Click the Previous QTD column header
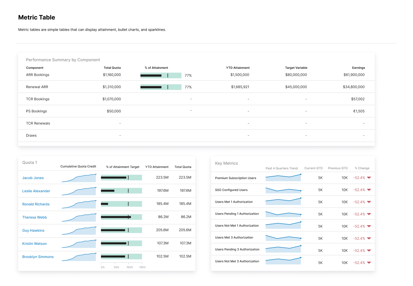Viewport: 413px width, 286px height. (x=338, y=168)
